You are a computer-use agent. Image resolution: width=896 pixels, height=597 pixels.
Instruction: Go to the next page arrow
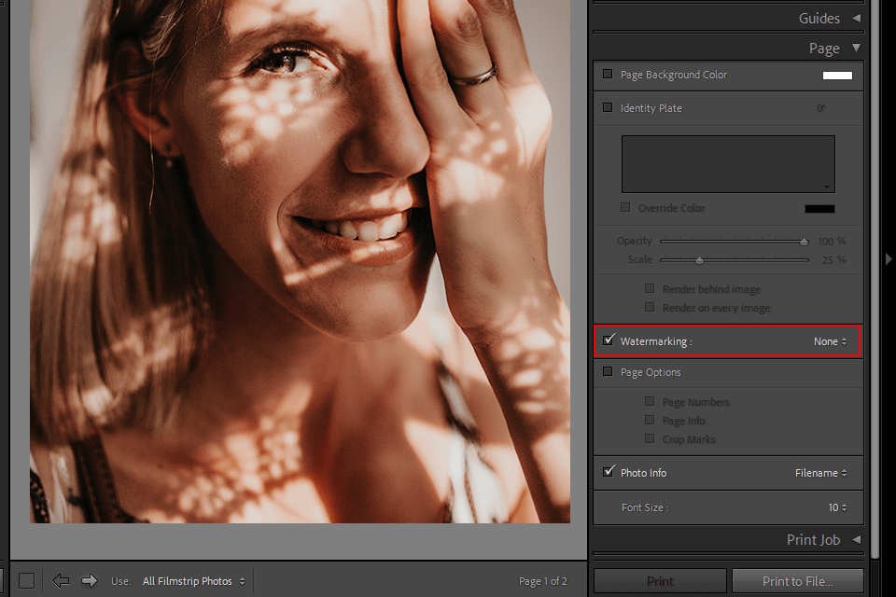(x=90, y=581)
